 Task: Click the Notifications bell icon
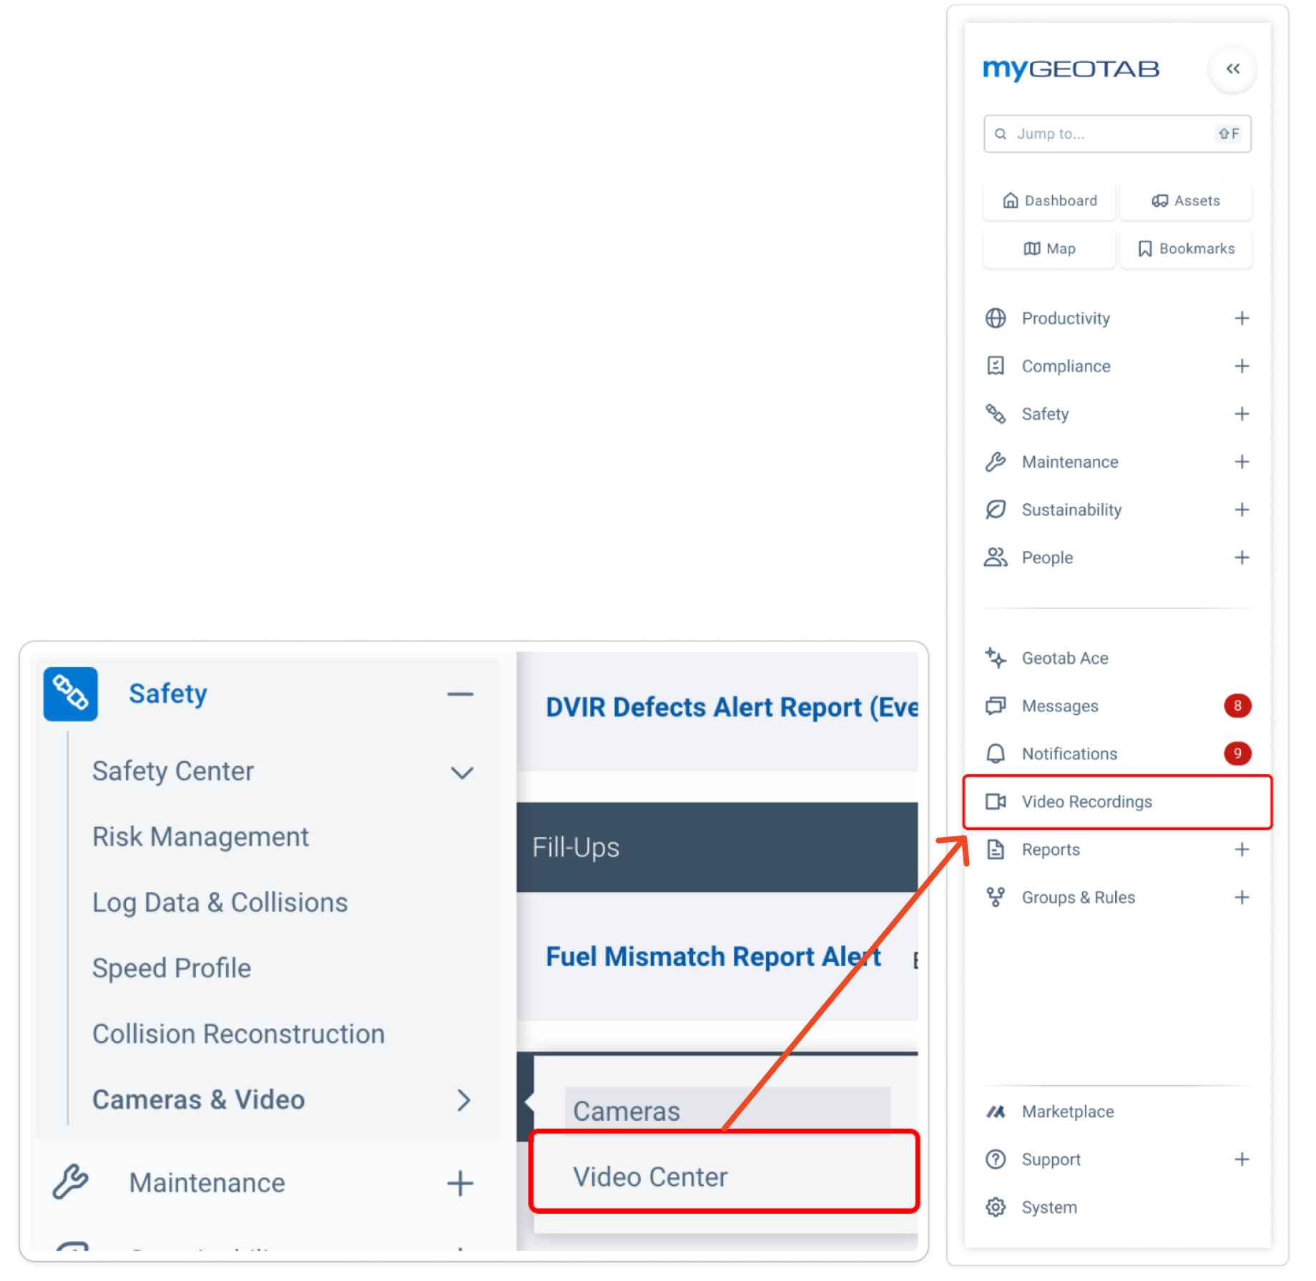pyautogui.click(x=995, y=753)
